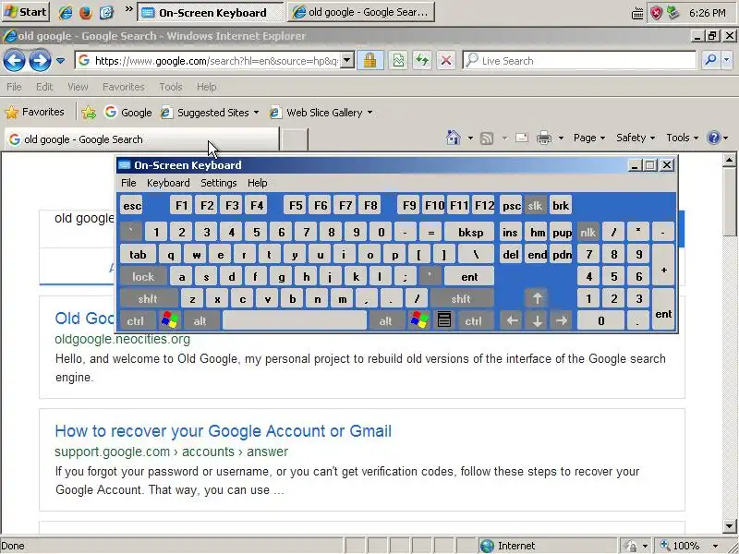
Task: Click the esc key on On-Screen Keyboard
Action: tap(132, 205)
